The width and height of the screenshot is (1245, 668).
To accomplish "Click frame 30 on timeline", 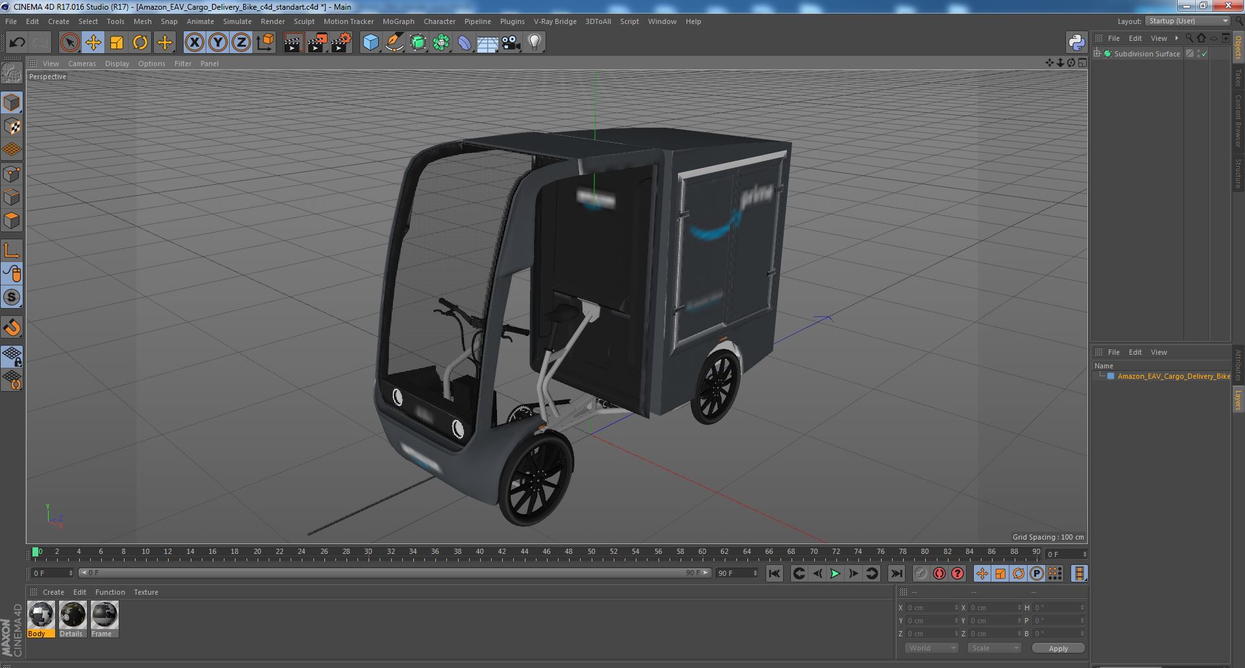I will (368, 553).
